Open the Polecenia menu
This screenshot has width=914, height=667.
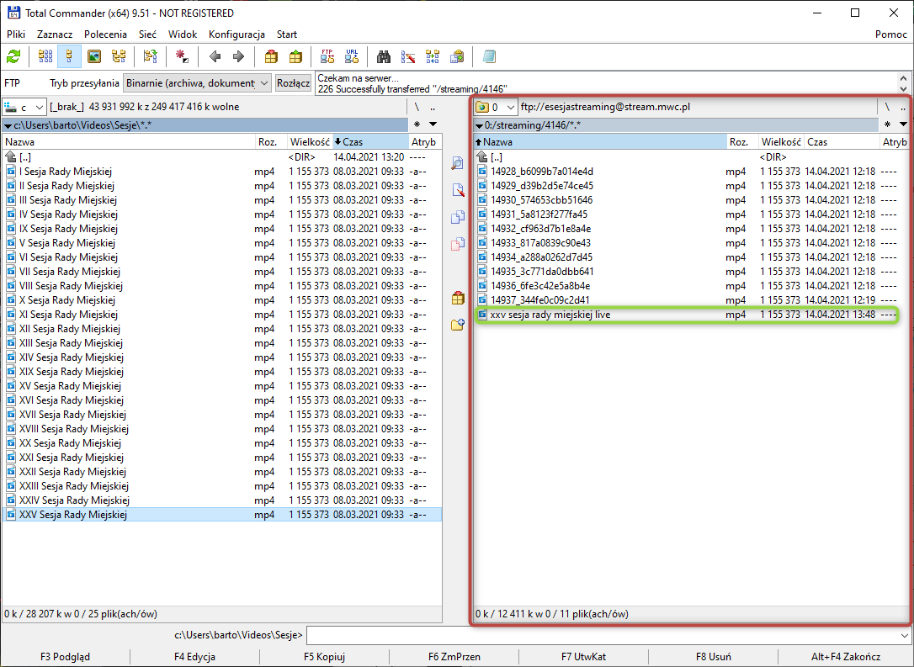tap(105, 34)
